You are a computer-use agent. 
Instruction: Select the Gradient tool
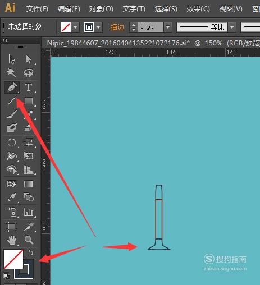coord(29,184)
